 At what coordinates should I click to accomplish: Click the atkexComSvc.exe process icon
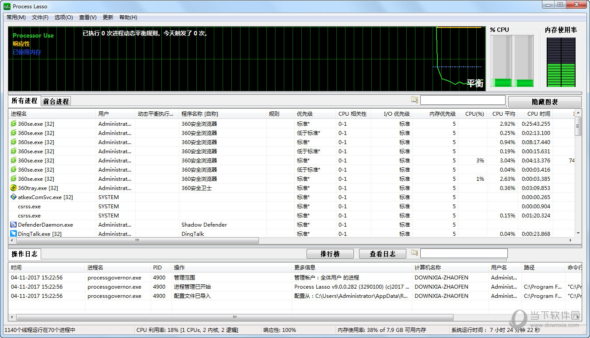(14, 197)
